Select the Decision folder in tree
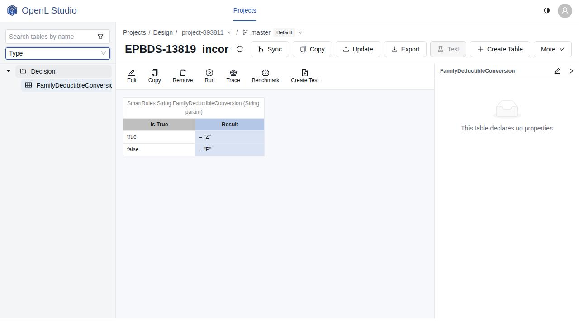 click(63, 71)
